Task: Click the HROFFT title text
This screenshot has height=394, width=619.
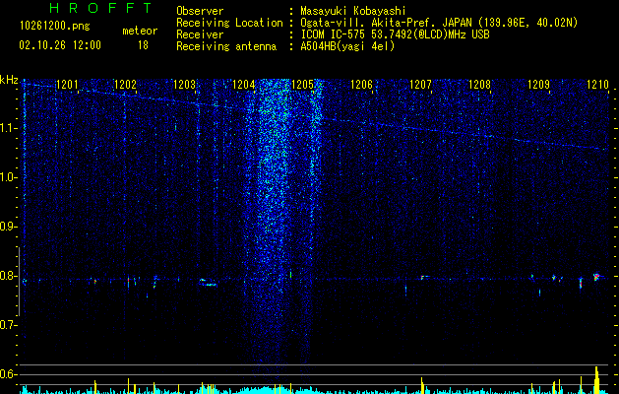Action: (x=100, y=8)
